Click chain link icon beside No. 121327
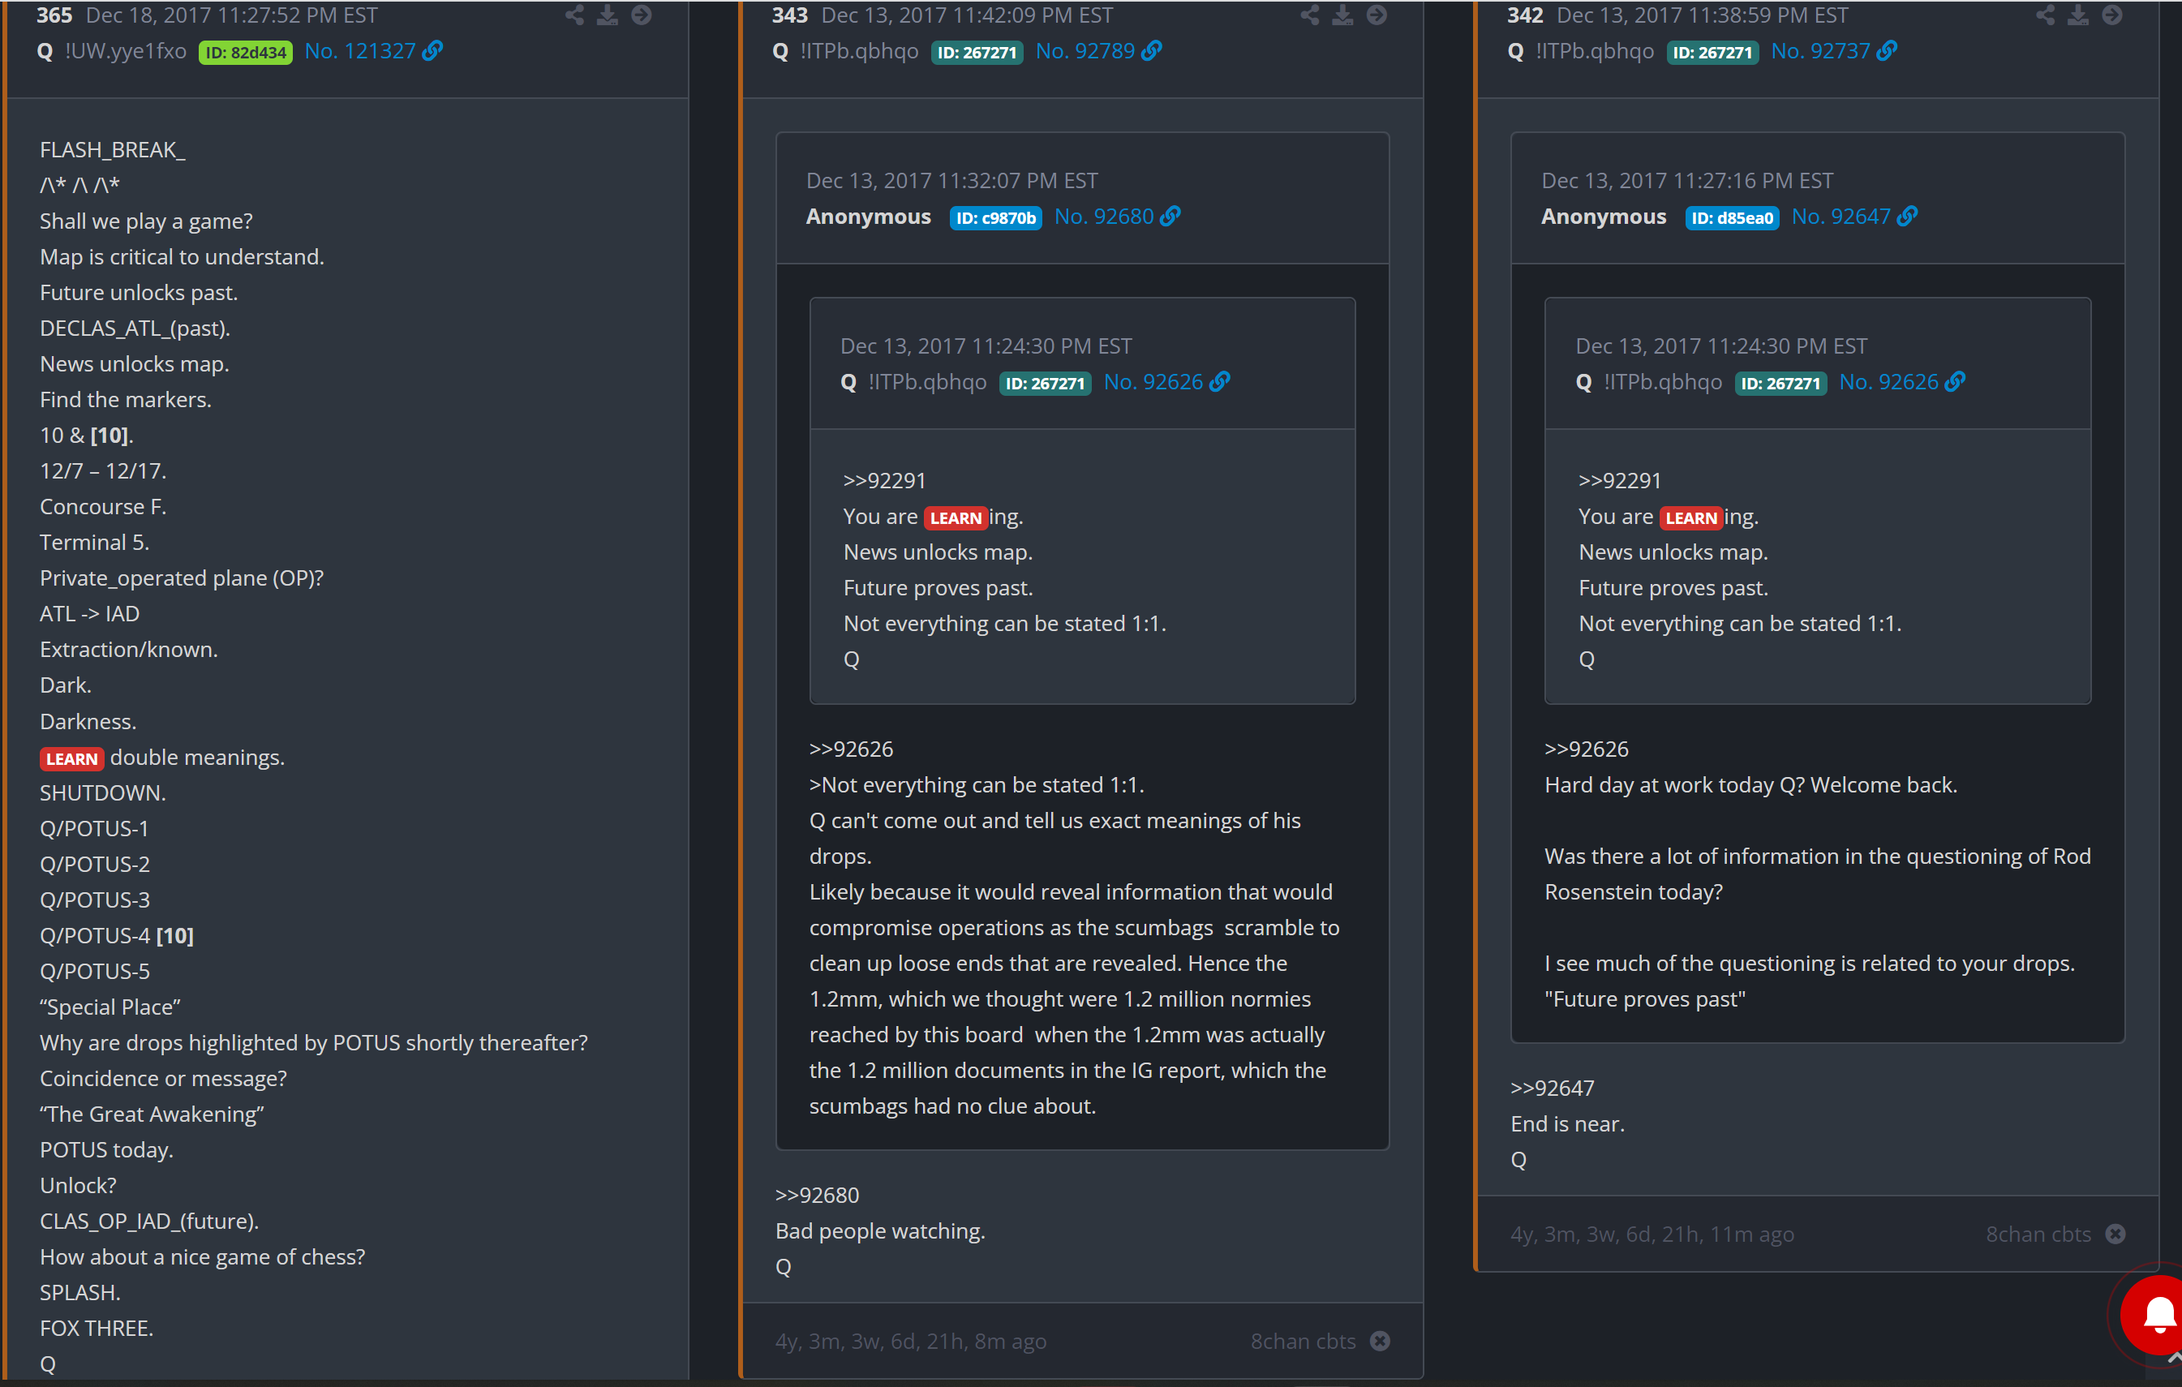 [x=433, y=52]
